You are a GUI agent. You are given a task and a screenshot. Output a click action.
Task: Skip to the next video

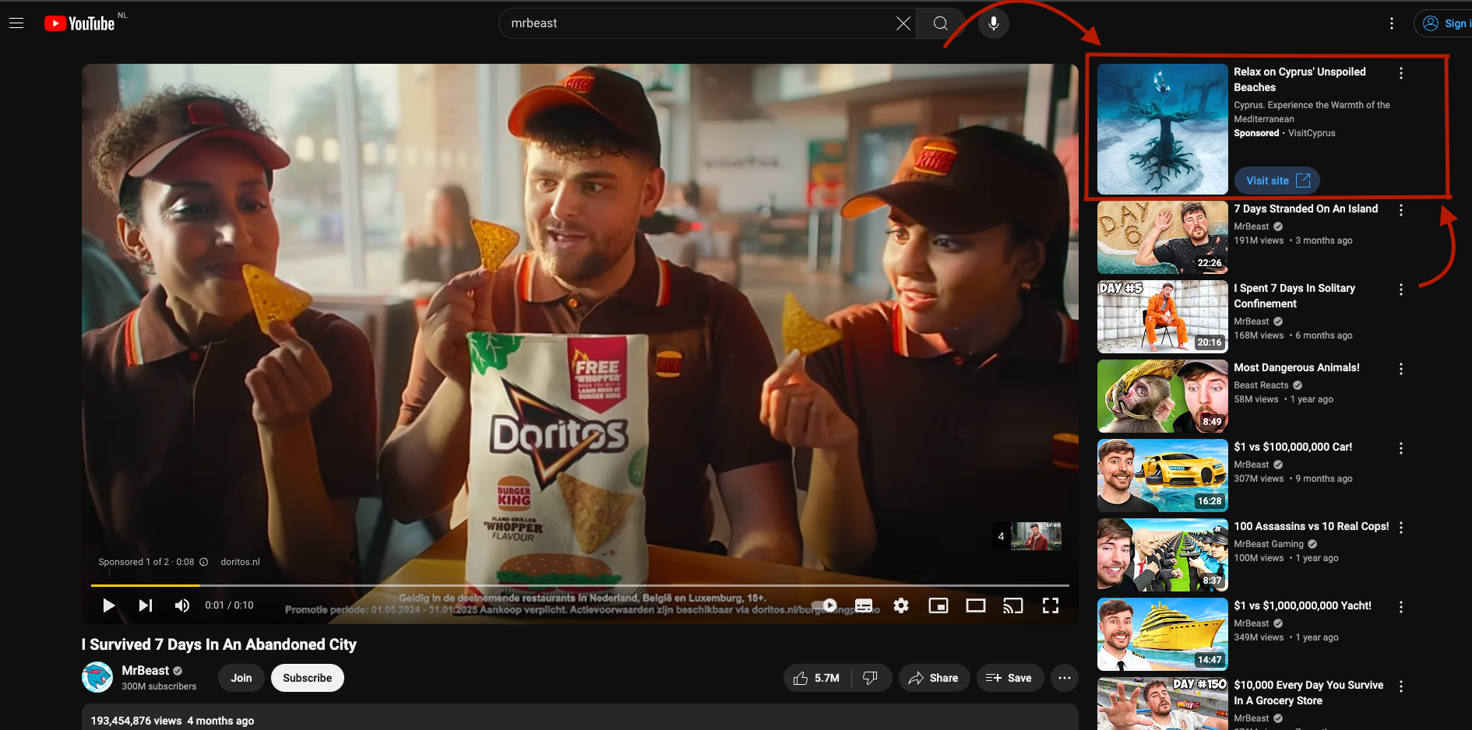pyautogui.click(x=145, y=605)
